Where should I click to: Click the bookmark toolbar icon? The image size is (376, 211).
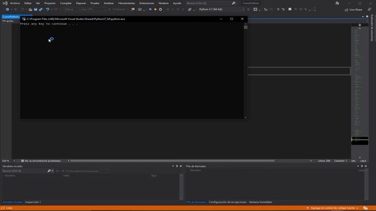[290, 9]
